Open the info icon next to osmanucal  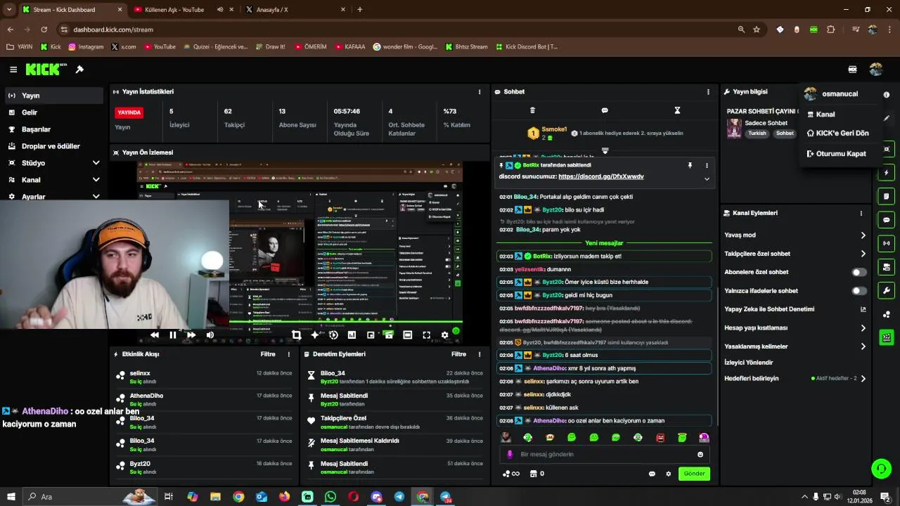[x=886, y=94]
